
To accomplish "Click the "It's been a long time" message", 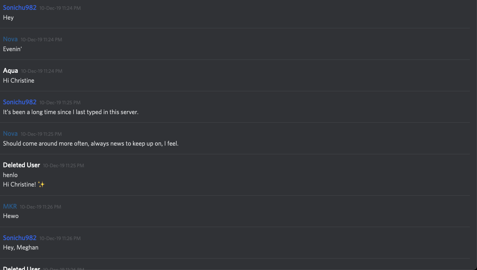I will click(x=71, y=112).
